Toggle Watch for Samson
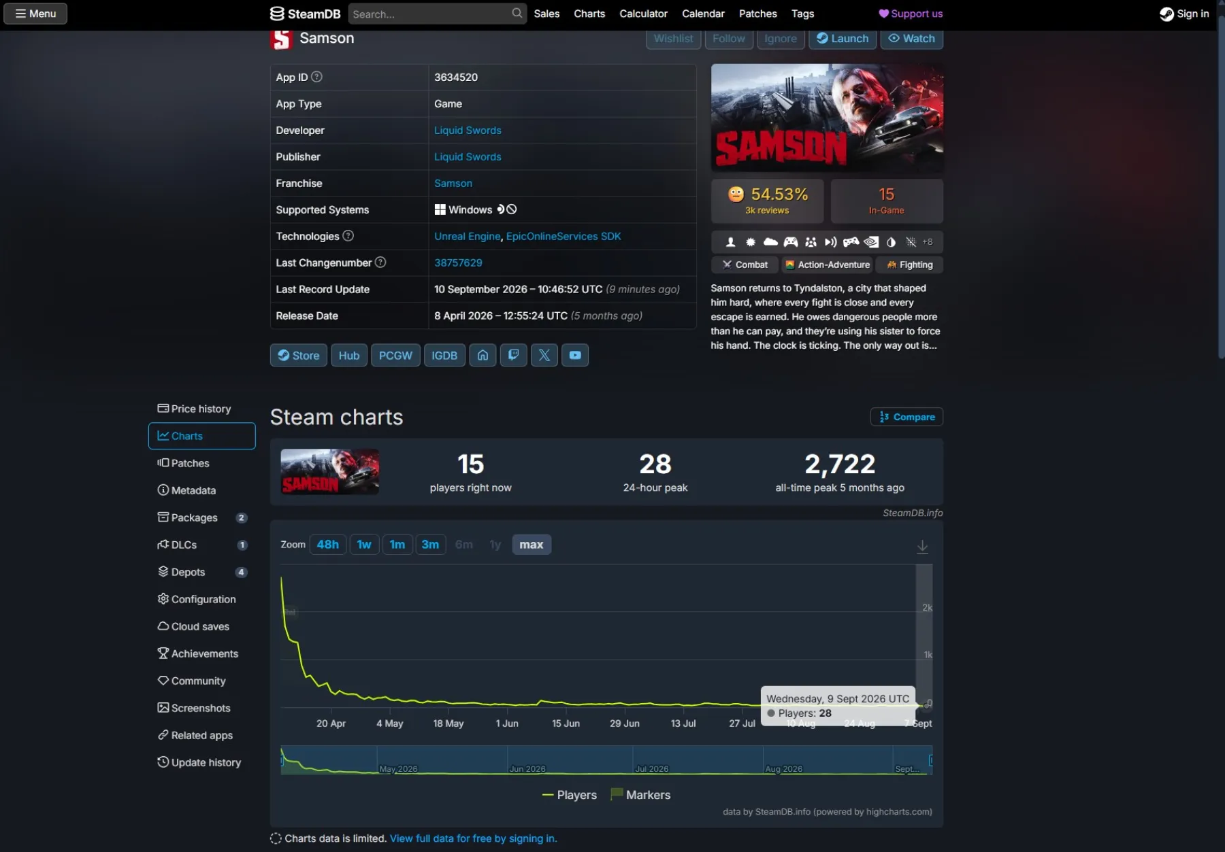1225x852 pixels. pos(912,39)
